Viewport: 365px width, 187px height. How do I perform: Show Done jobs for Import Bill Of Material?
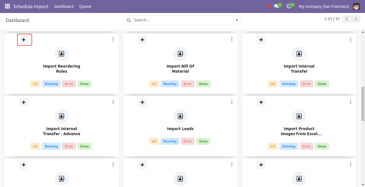pyautogui.click(x=203, y=84)
